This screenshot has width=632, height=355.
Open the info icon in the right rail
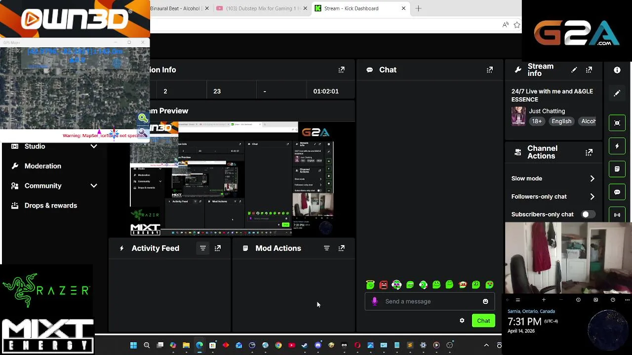pos(617,70)
